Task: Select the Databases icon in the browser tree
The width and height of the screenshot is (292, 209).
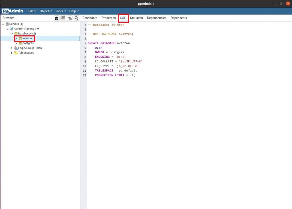Action: point(16,33)
